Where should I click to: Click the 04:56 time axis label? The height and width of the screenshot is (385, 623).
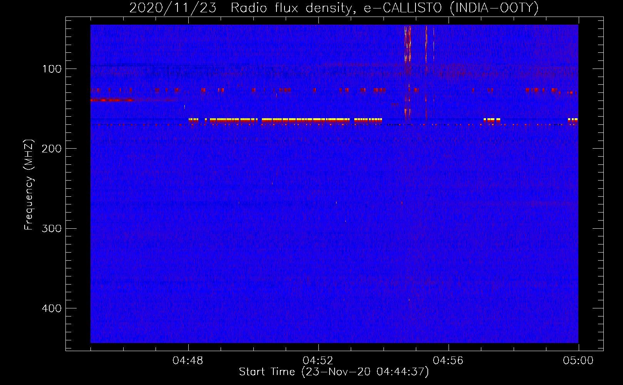click(448, 361)
